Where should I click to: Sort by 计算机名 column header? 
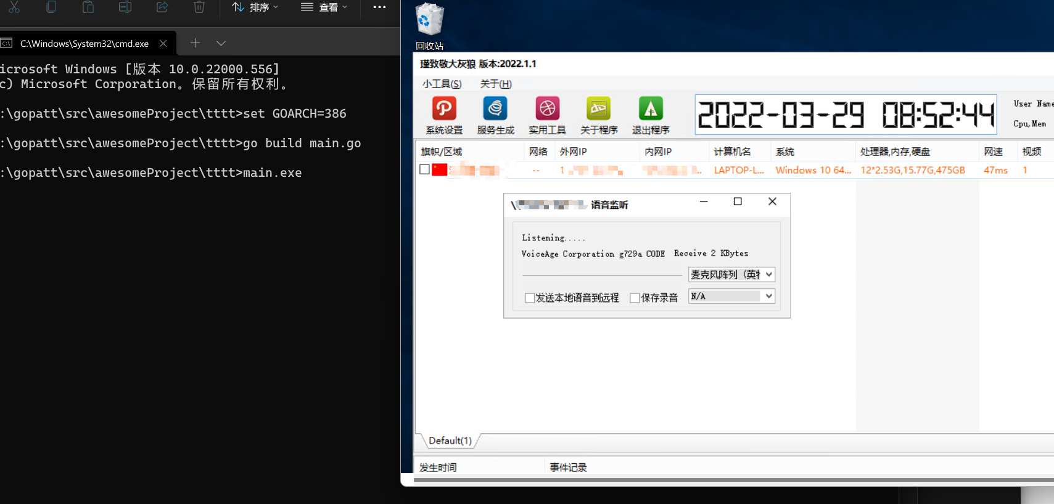click(740, 152)
